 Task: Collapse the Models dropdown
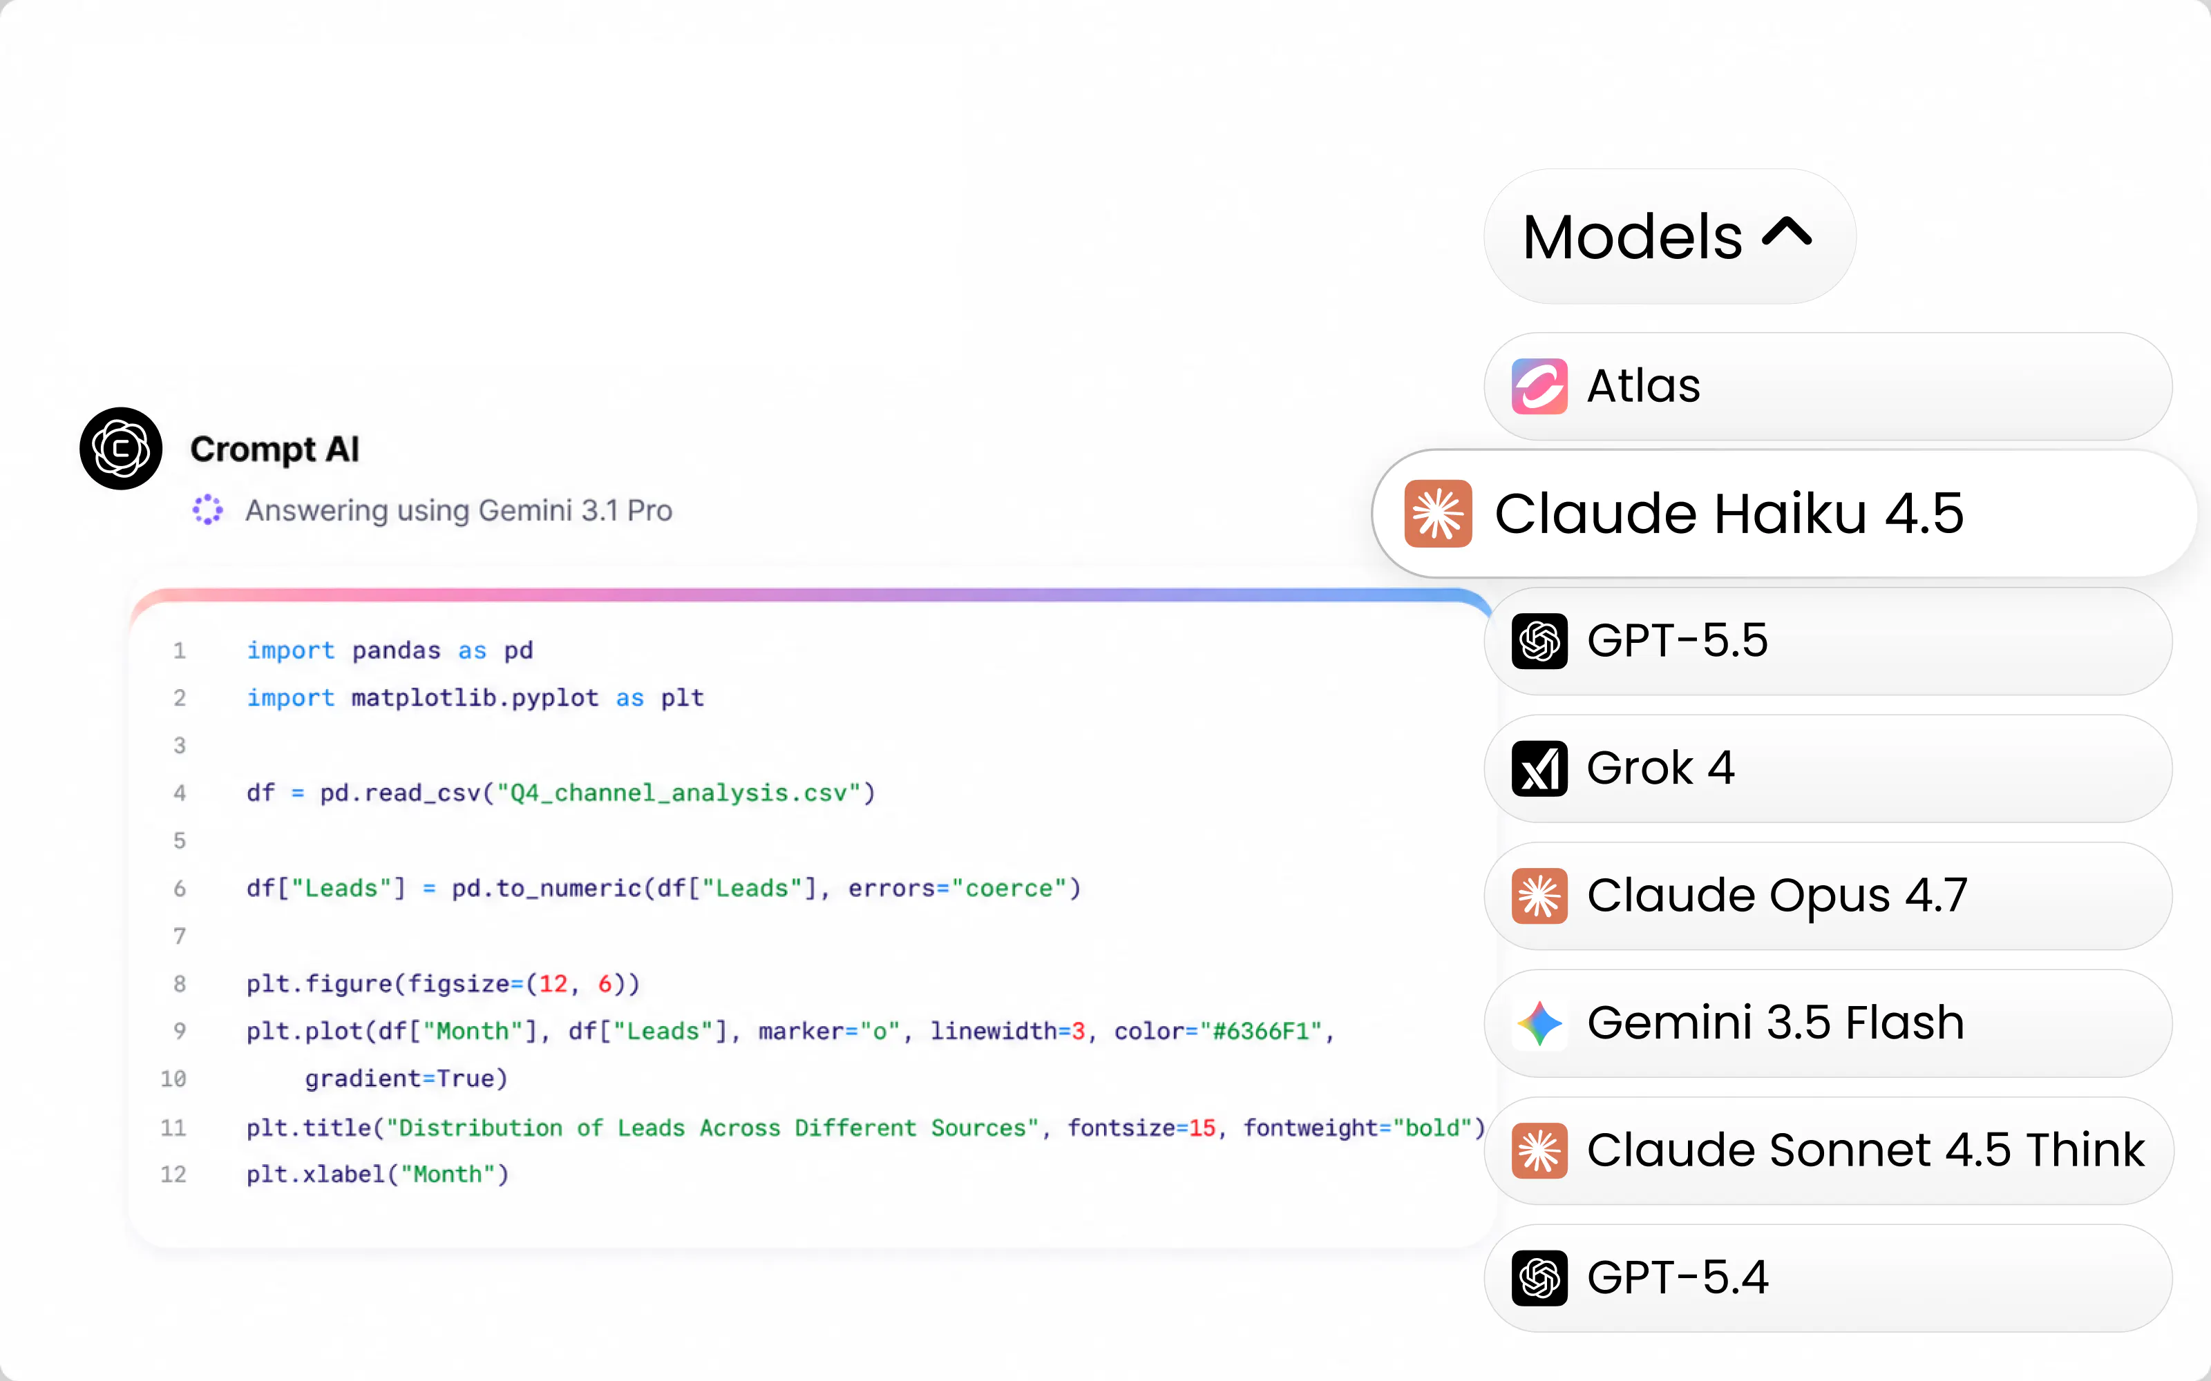(x=1669, y=237)
